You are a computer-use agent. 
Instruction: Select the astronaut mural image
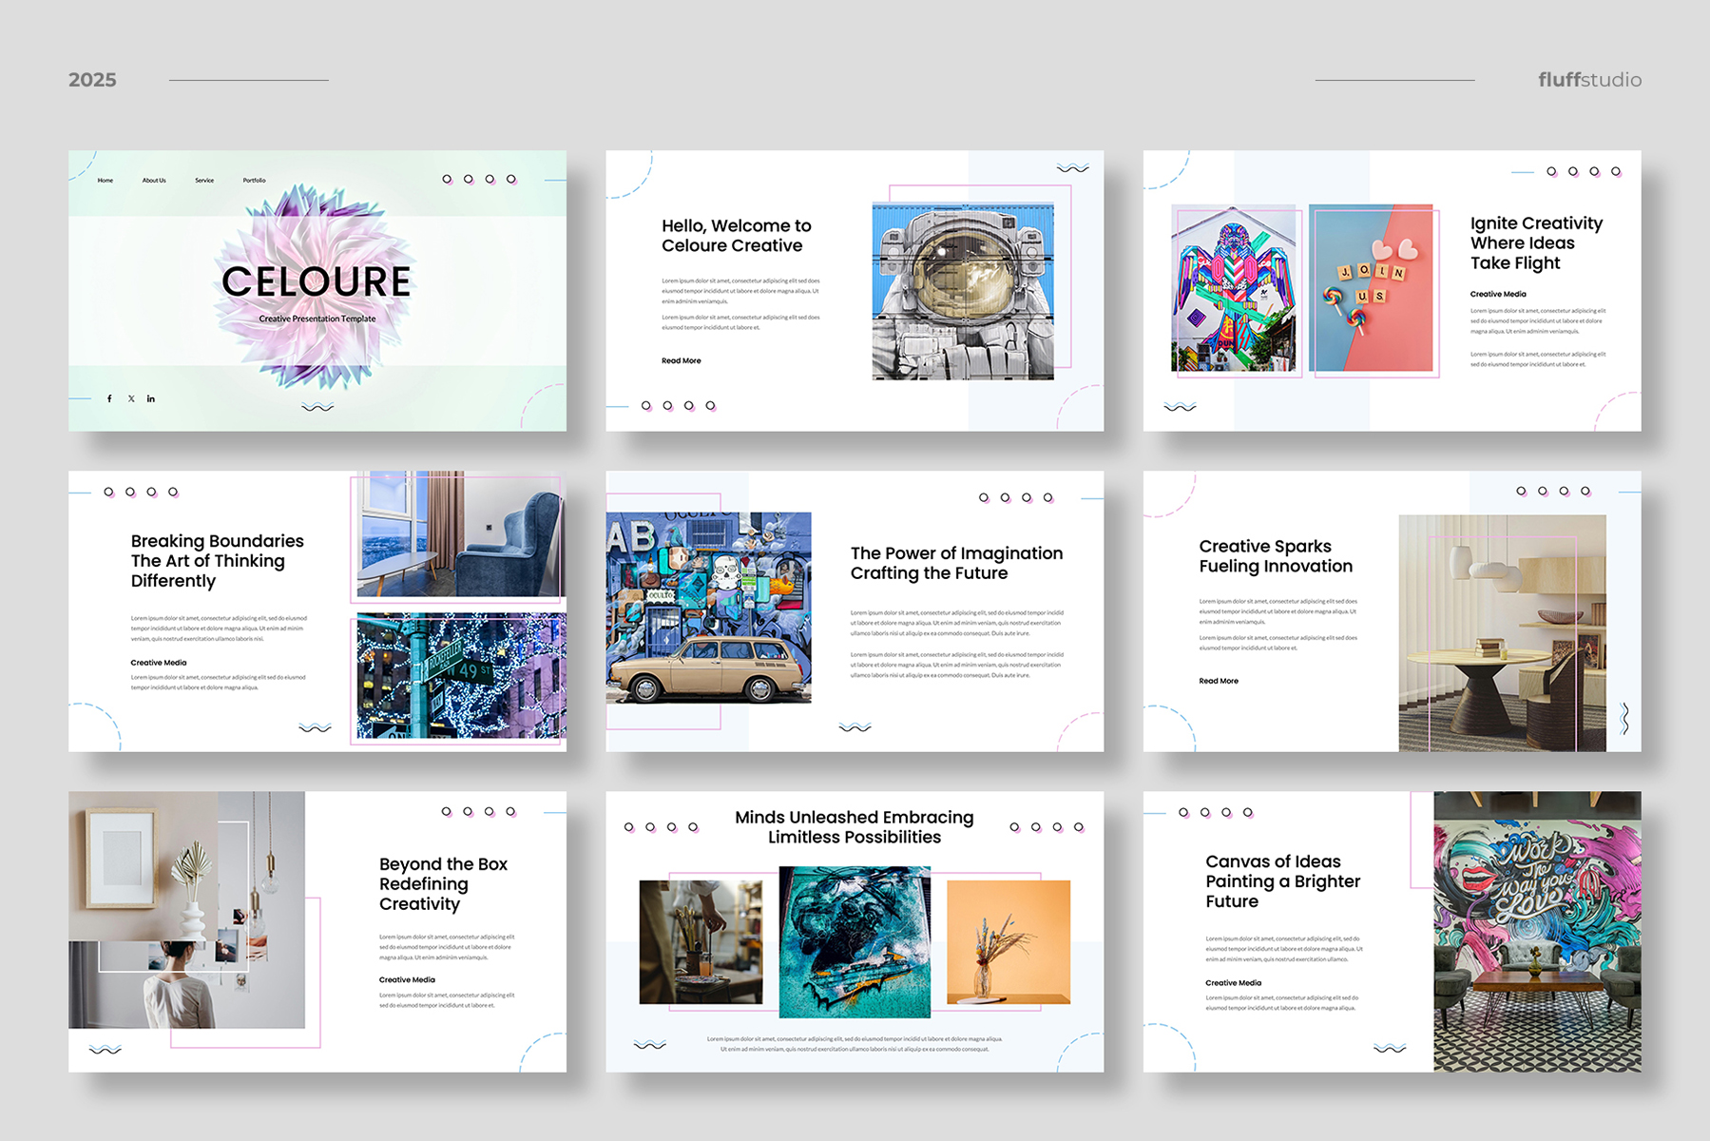pos(962,291)
